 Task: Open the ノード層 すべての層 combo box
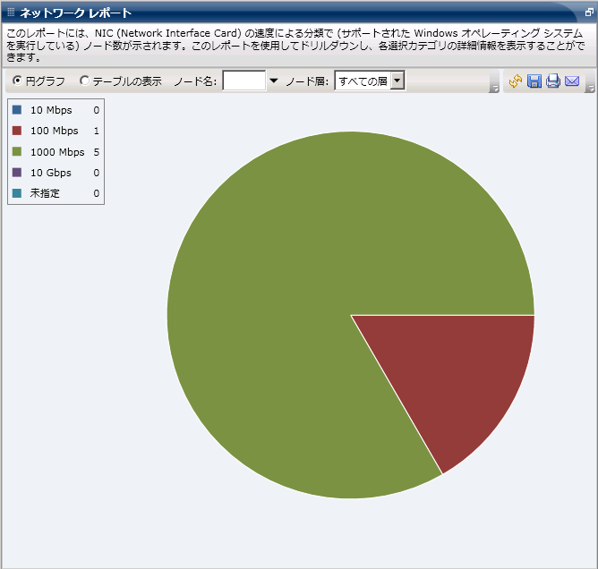[x=370, y=81]
